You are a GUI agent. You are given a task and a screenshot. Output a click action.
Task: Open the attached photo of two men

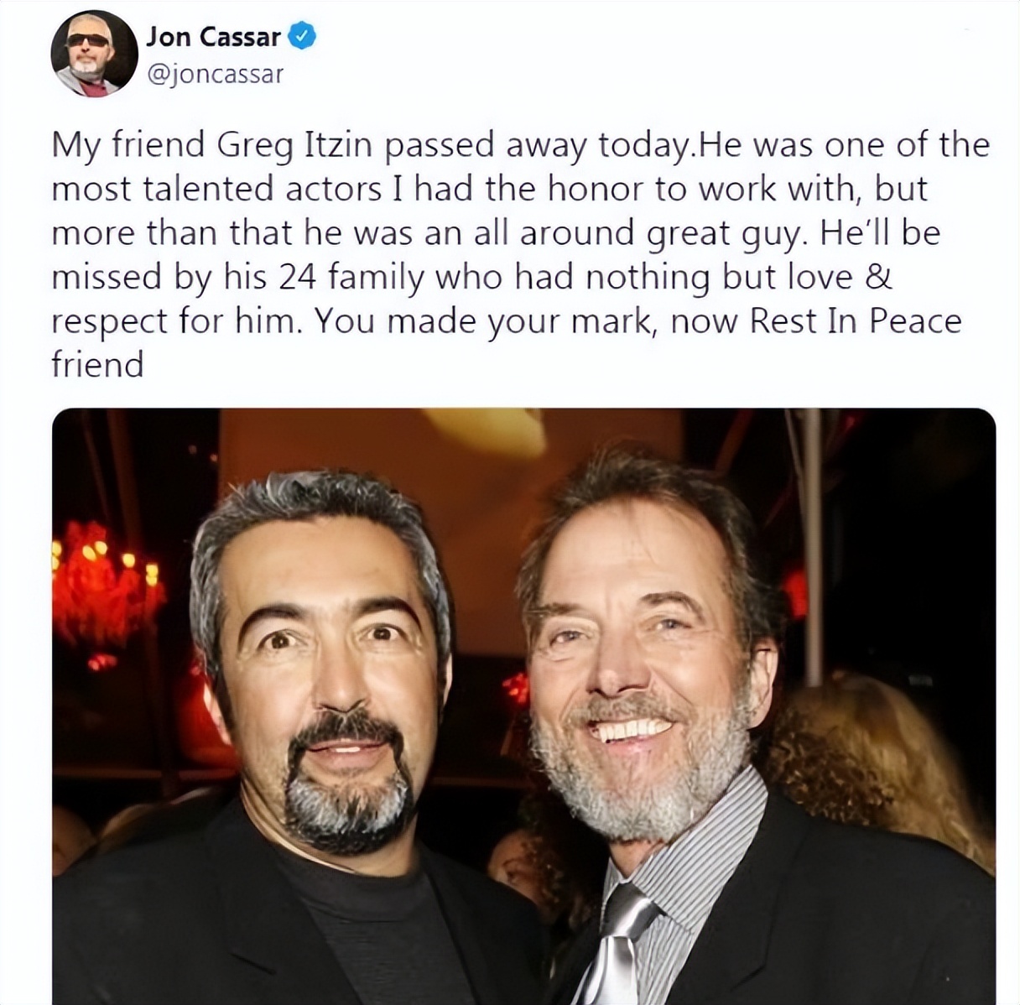pos(523,706)
